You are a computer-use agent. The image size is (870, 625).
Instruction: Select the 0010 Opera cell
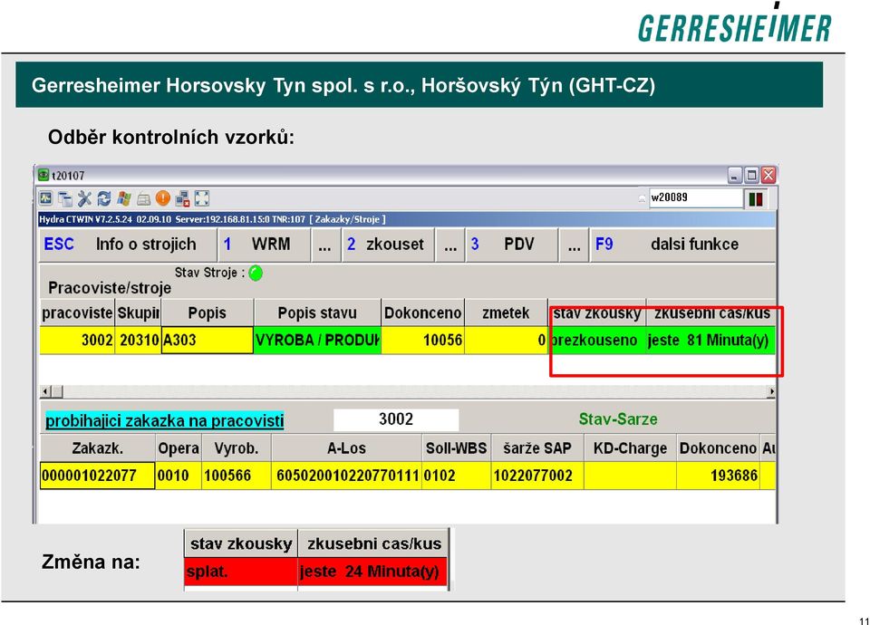click(x=179, y=476)
